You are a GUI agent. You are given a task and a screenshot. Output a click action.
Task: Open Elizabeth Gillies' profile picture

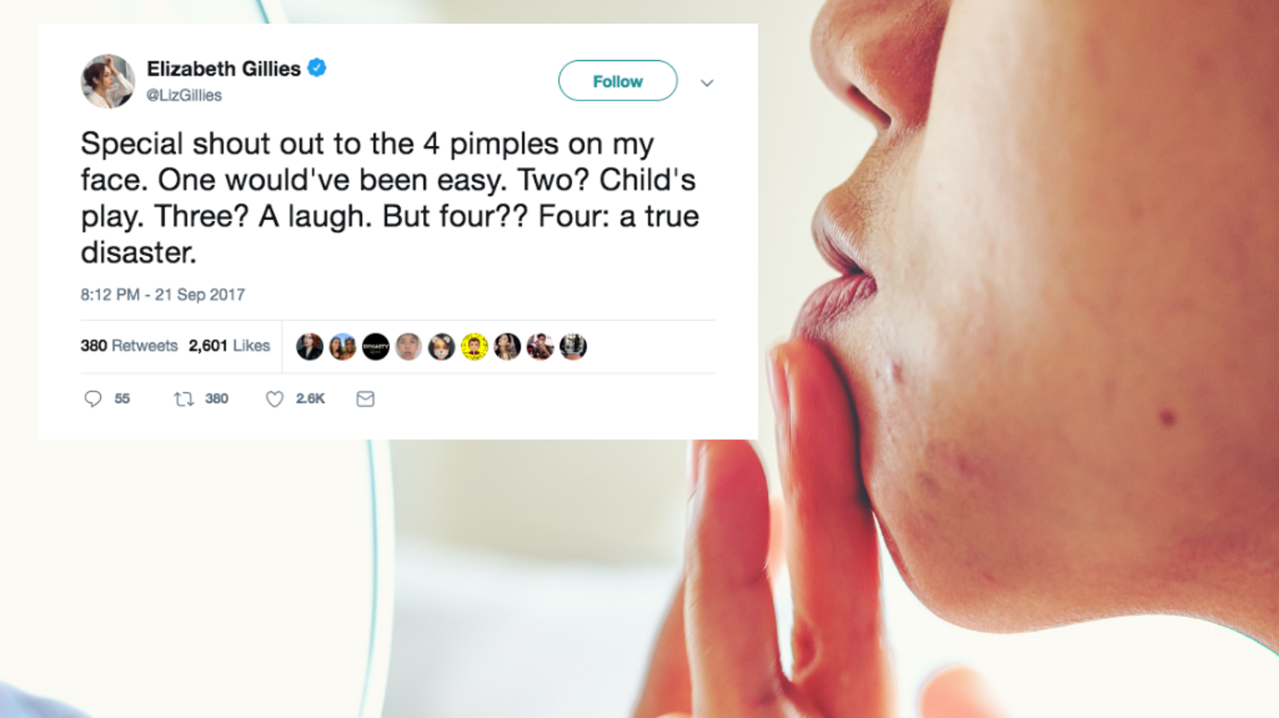(x=108, y=81)
